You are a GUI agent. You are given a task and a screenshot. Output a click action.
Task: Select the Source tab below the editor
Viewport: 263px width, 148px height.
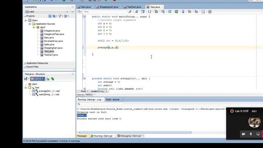81,95
